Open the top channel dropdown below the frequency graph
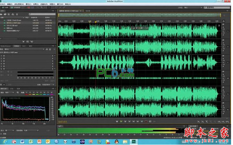This screenshot has width=233, height=145. (x=31, y=131)
